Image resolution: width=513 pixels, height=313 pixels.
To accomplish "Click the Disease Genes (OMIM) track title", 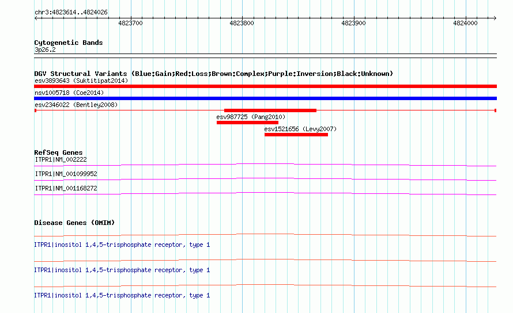I will click(x=74, y=223).
